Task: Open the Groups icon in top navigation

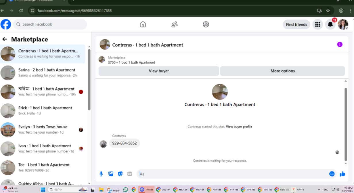Action: point(206,24)
